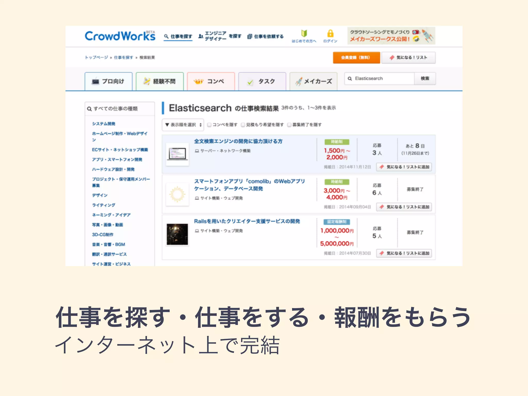The image size is (528, 396).
Task: Click 固定報酬制 badge on Rails job
Action: click(x=337, y=222)
